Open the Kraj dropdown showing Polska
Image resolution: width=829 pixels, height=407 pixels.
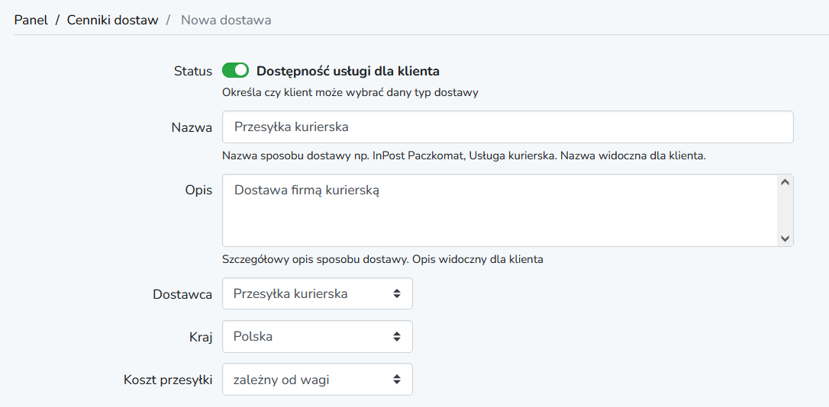coord(318,336)
